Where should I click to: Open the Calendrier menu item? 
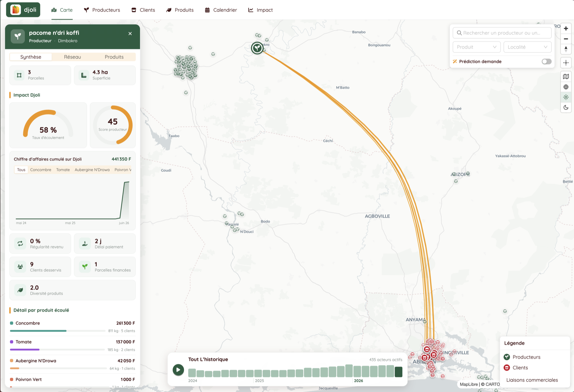pyautogui.click(x=221, y=10)
